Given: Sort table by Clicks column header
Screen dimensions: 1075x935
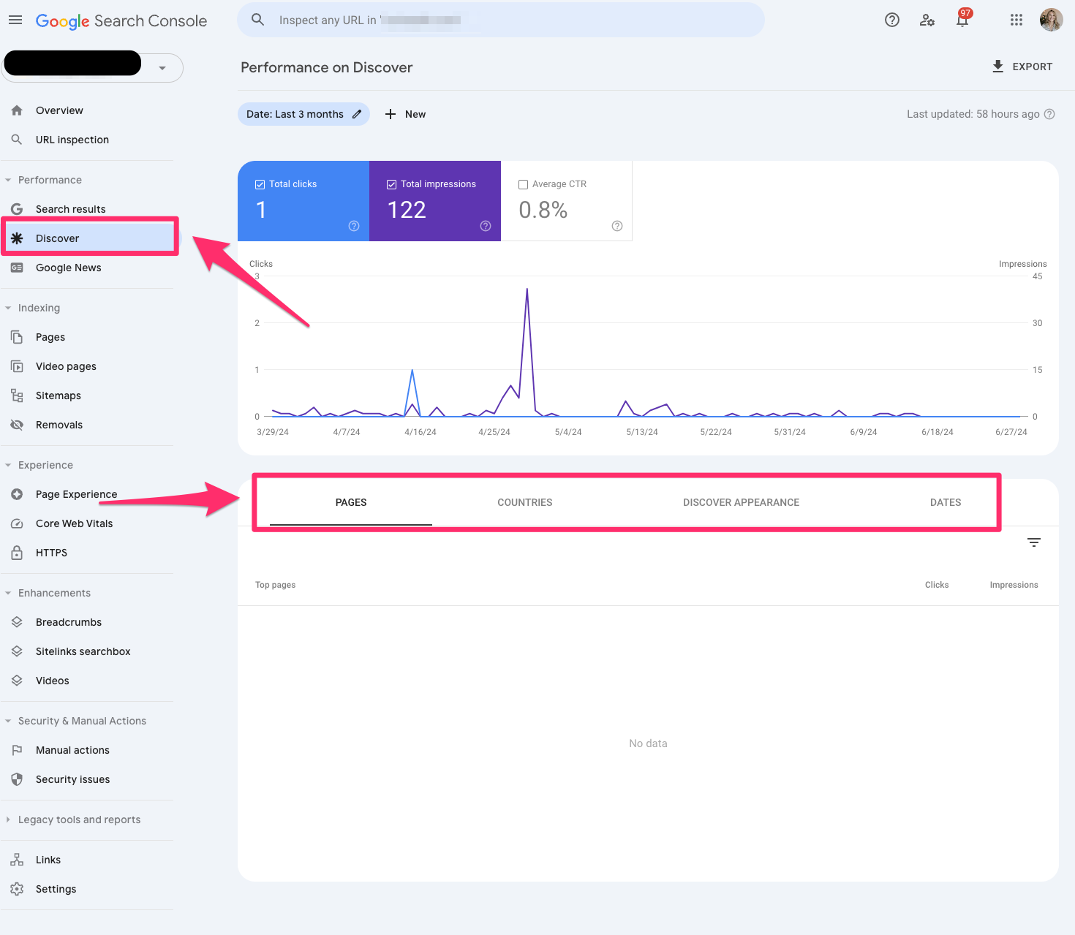Looking at the screenshot, I should click(937, 585).
